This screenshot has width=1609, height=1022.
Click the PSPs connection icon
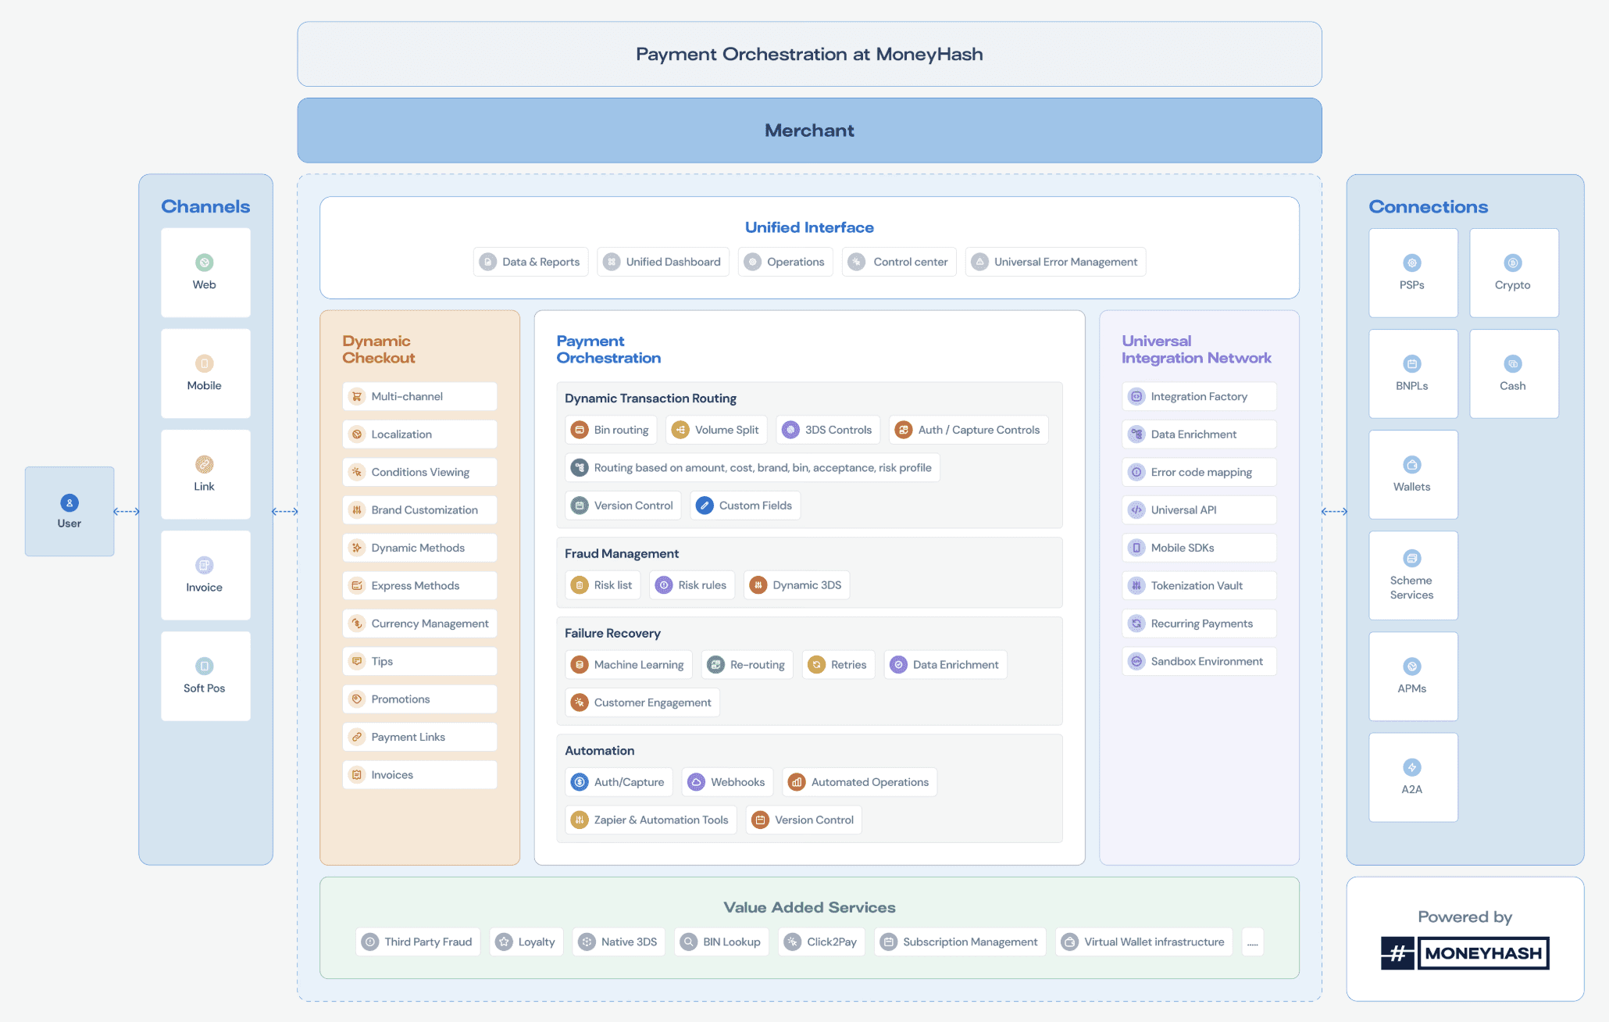(1412, 263)
